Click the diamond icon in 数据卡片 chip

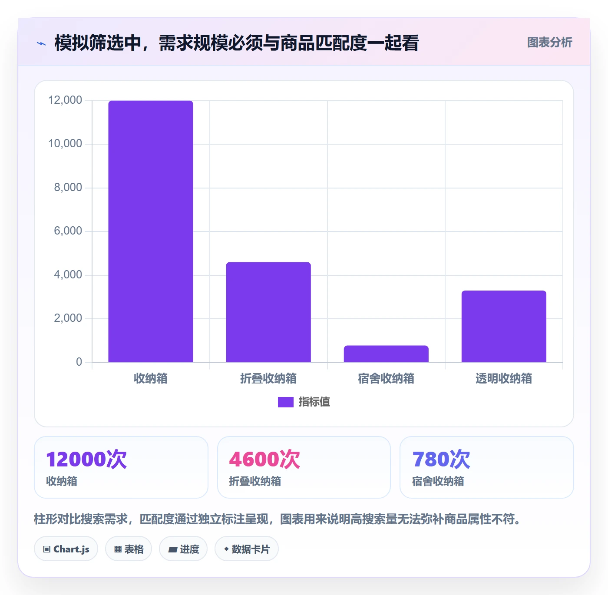(x=226, y=549)
